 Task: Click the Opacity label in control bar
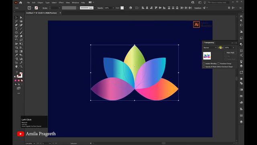(x=100, y=8)
